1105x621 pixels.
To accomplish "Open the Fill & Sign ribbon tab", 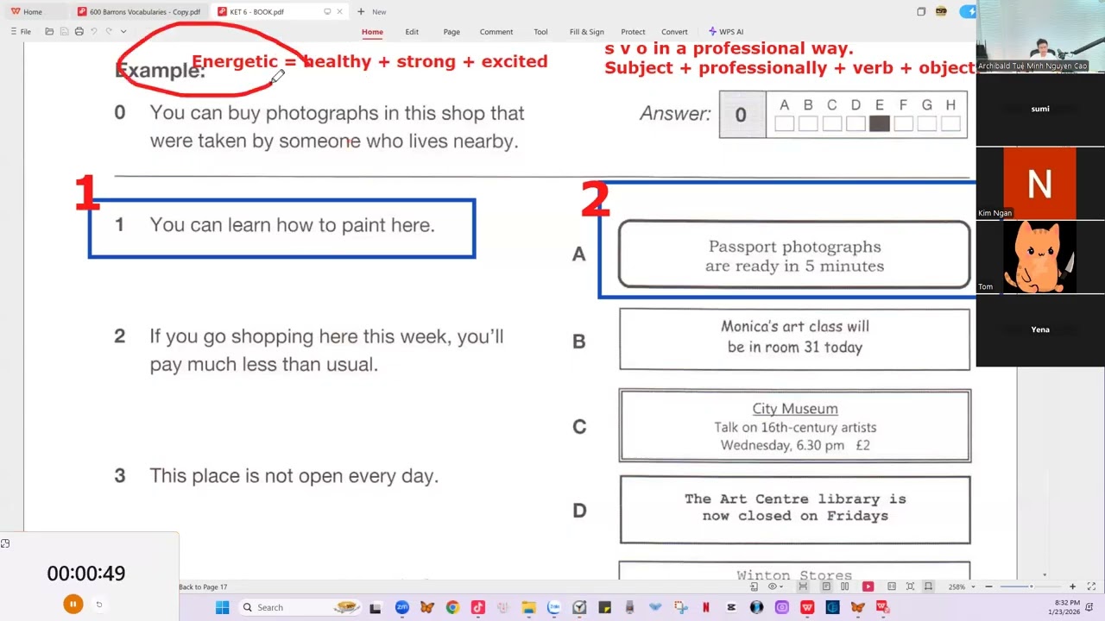I will point(586,32).
